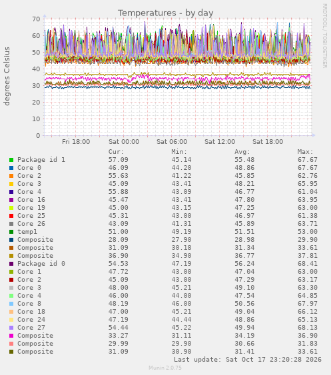The width and height of the screenshot is (331, 375).
Task: Click the max value 65.95
Action: click(x=308, y=184)
